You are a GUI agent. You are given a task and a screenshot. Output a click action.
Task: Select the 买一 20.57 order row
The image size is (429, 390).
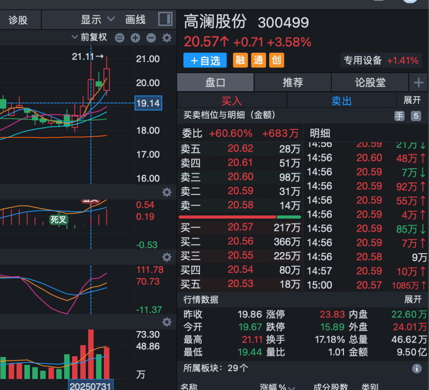240,227
